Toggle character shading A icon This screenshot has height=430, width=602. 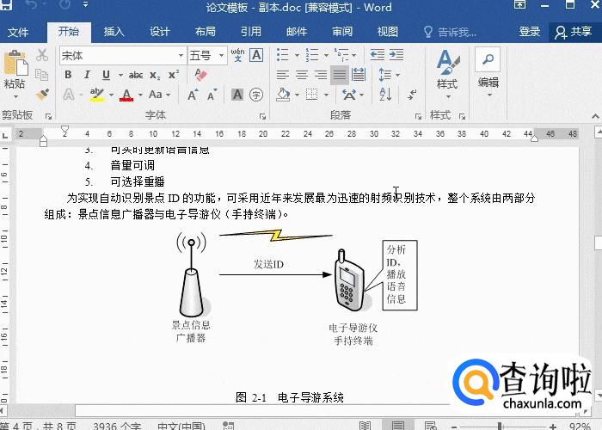[237, 95]
